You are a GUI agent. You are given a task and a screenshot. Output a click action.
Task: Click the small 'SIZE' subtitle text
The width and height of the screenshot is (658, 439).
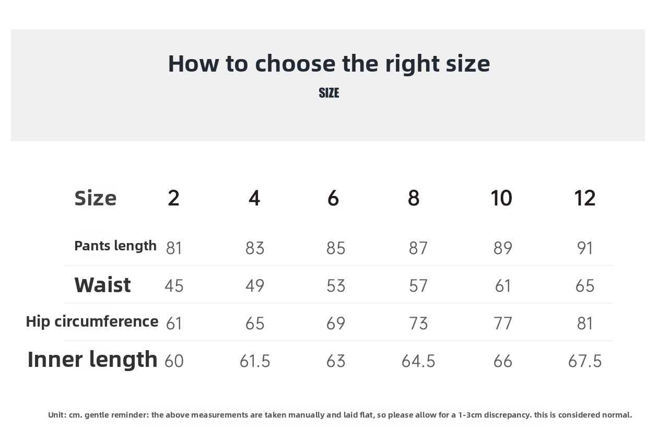pos(329,93)
